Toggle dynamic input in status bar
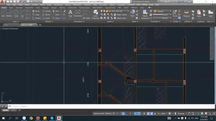 (123, 114)
